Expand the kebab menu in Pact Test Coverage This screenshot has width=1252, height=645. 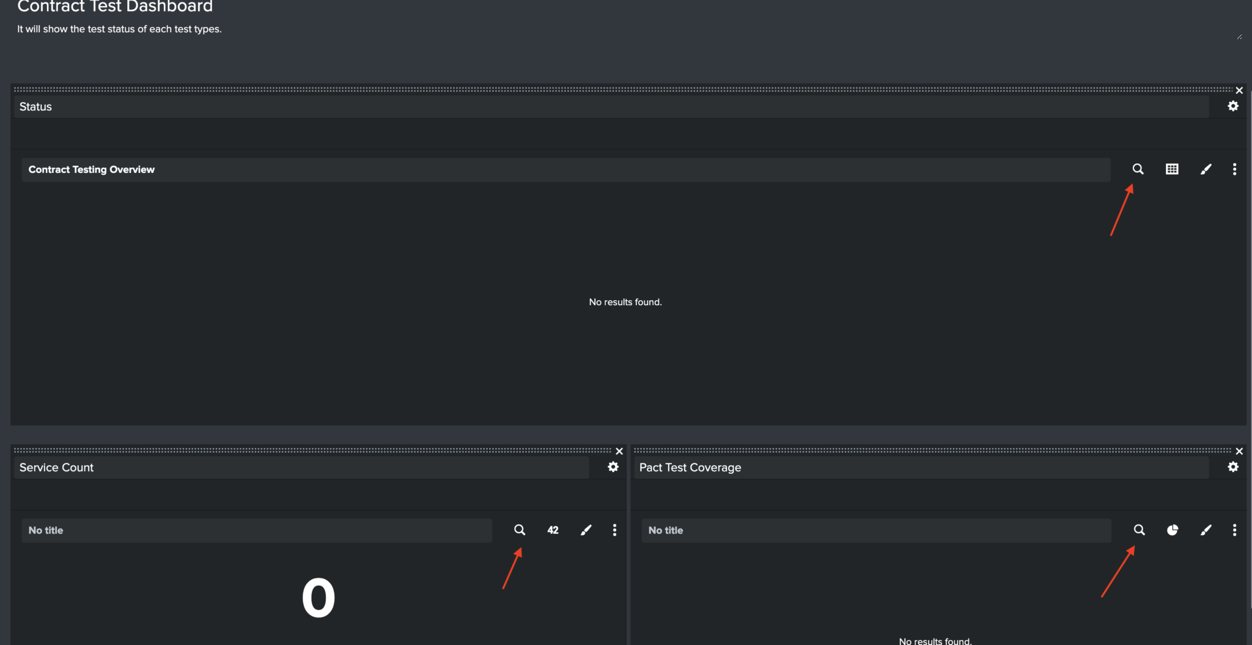tap(1234, 530)
